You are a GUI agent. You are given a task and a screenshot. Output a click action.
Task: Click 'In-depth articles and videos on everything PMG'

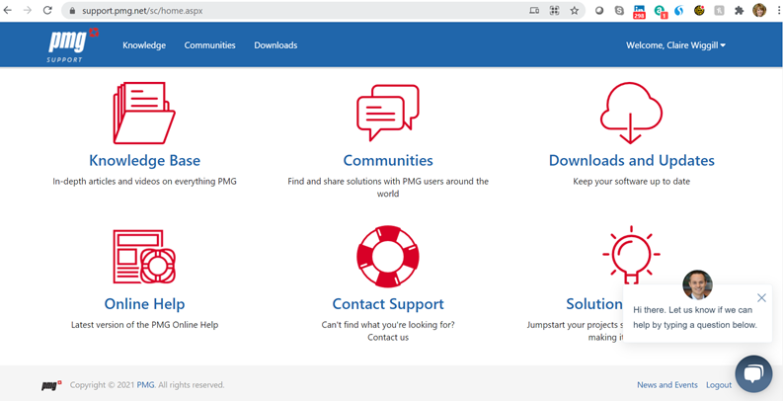point(144,182)
